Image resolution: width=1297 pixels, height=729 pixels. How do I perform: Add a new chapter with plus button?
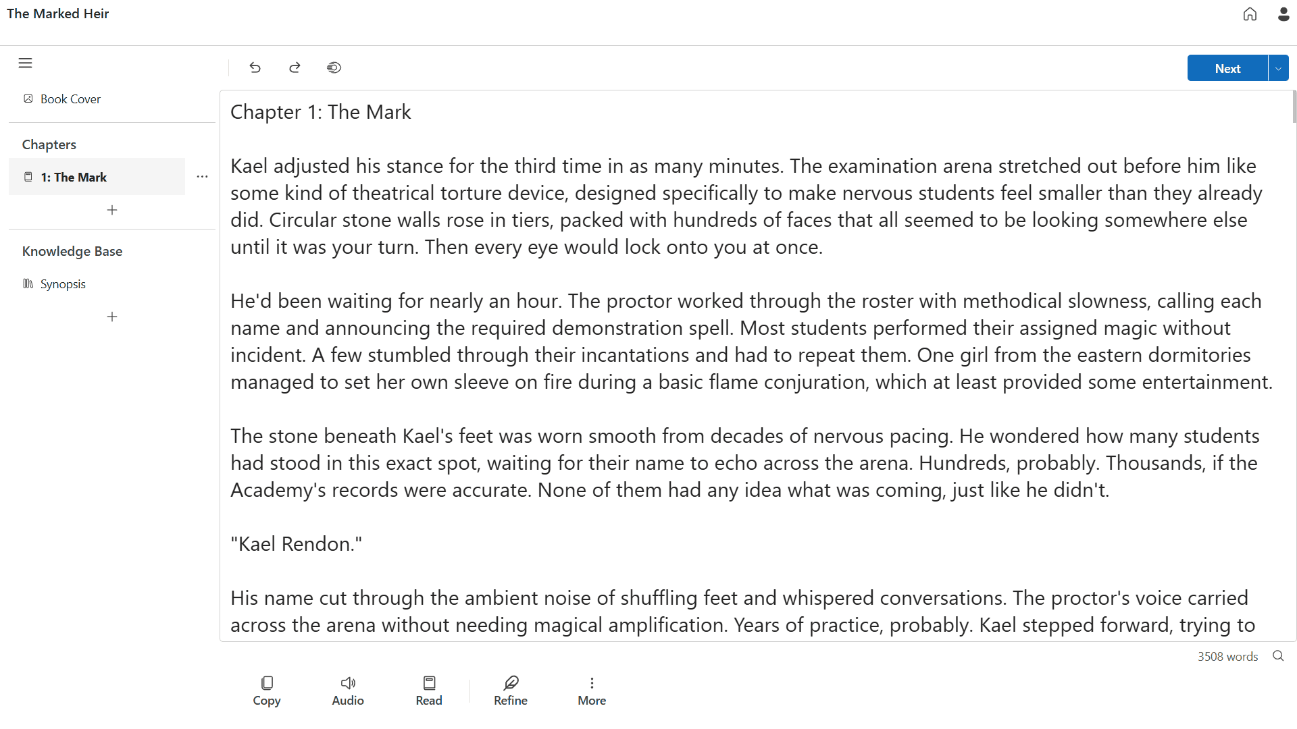point(112,210)
